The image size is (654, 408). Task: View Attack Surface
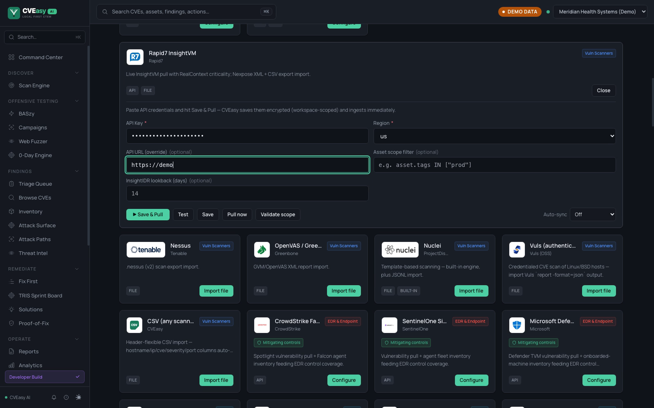pyautogui.click(x=37, y=225)
